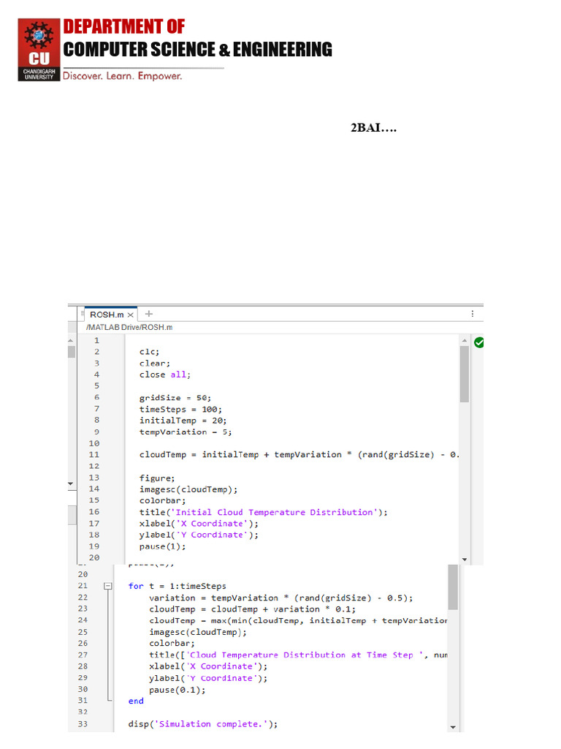Click the upper editor's right vertical scrollbar thumb
Viewport: 561px width, 749px height.
point(464,374)
